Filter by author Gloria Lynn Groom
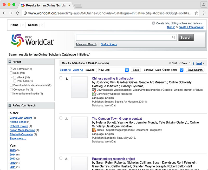Viewport: 208px width, 170px height. 21,118
